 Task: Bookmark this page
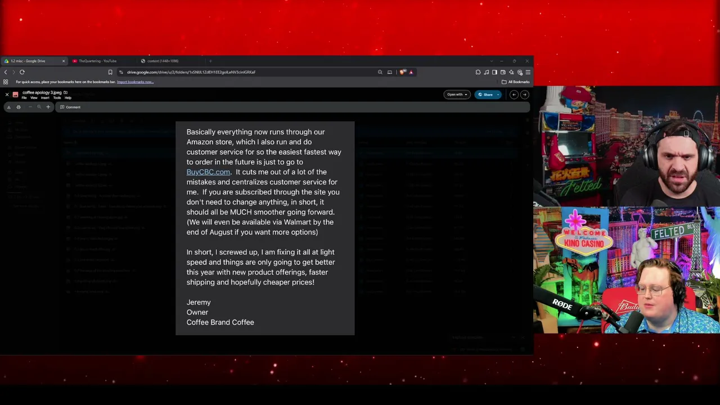coord(110,72)
